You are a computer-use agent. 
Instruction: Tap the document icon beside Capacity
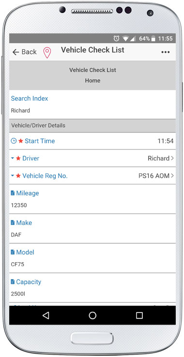[x=13, y=282]
